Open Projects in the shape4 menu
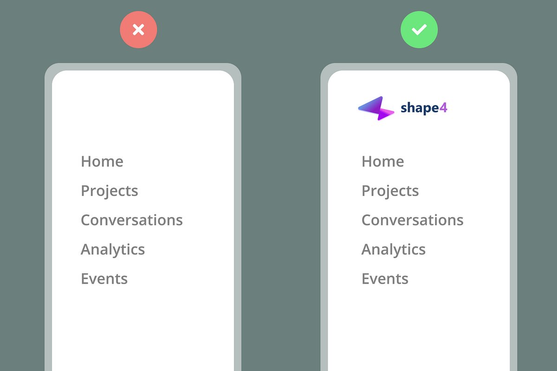 390,191
